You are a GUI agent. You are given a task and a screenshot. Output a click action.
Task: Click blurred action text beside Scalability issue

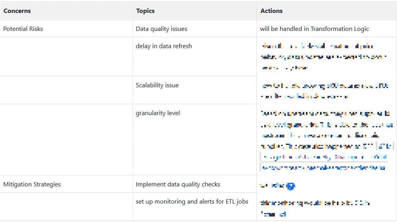(x=324, y=90)
